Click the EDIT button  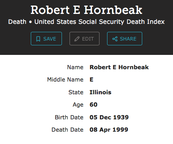pyautogui.click(x=84, y=39)
